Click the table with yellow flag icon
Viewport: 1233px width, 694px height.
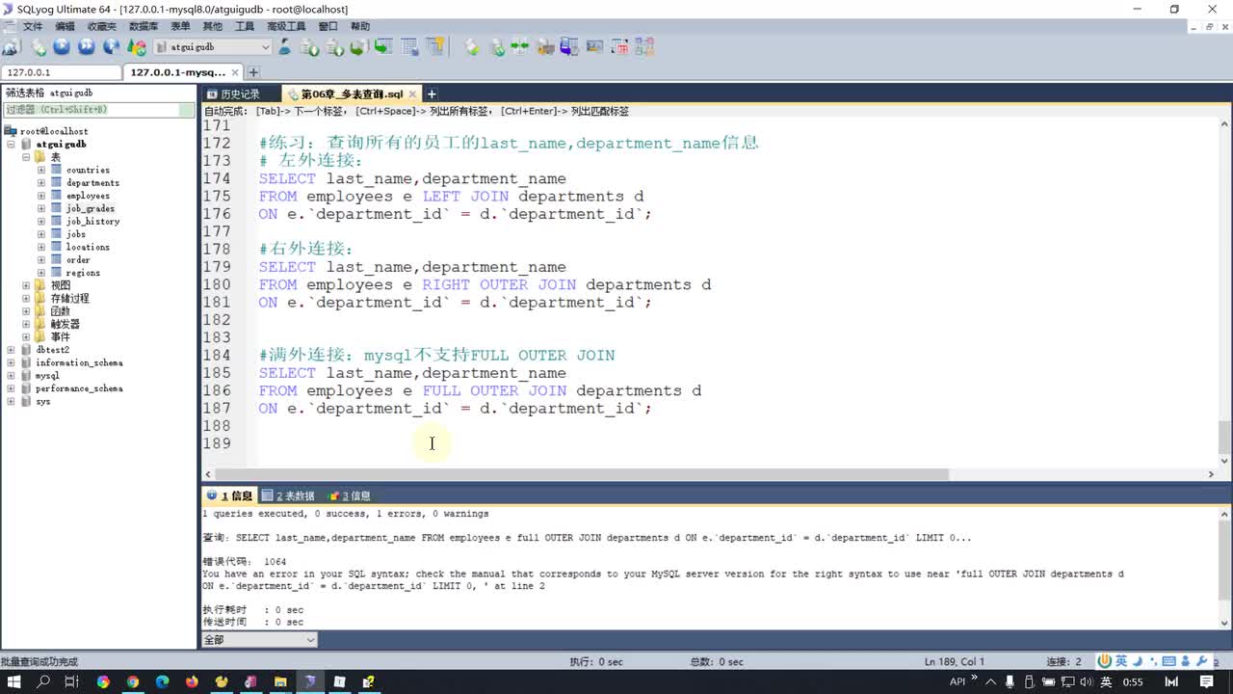pyautogui.click(x=435, y=46)
